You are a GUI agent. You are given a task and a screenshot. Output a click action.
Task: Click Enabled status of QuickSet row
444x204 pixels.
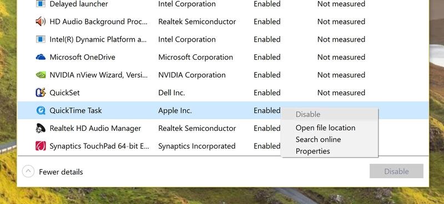tap(267, 93)
